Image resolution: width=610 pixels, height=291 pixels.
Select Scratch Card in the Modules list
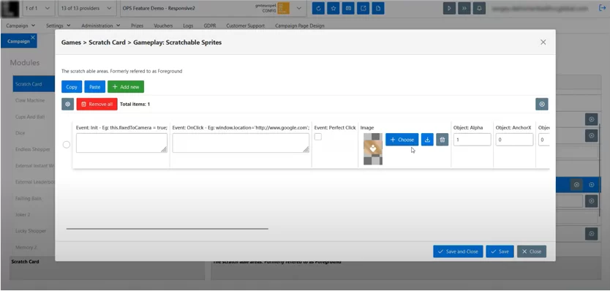tap(34, 84)
